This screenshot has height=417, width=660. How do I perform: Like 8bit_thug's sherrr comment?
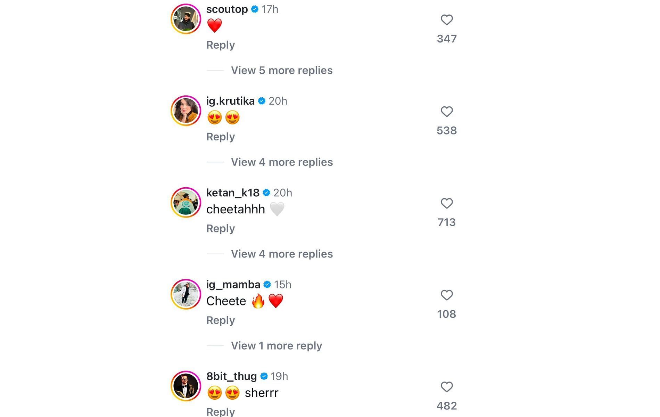[447, 387]
